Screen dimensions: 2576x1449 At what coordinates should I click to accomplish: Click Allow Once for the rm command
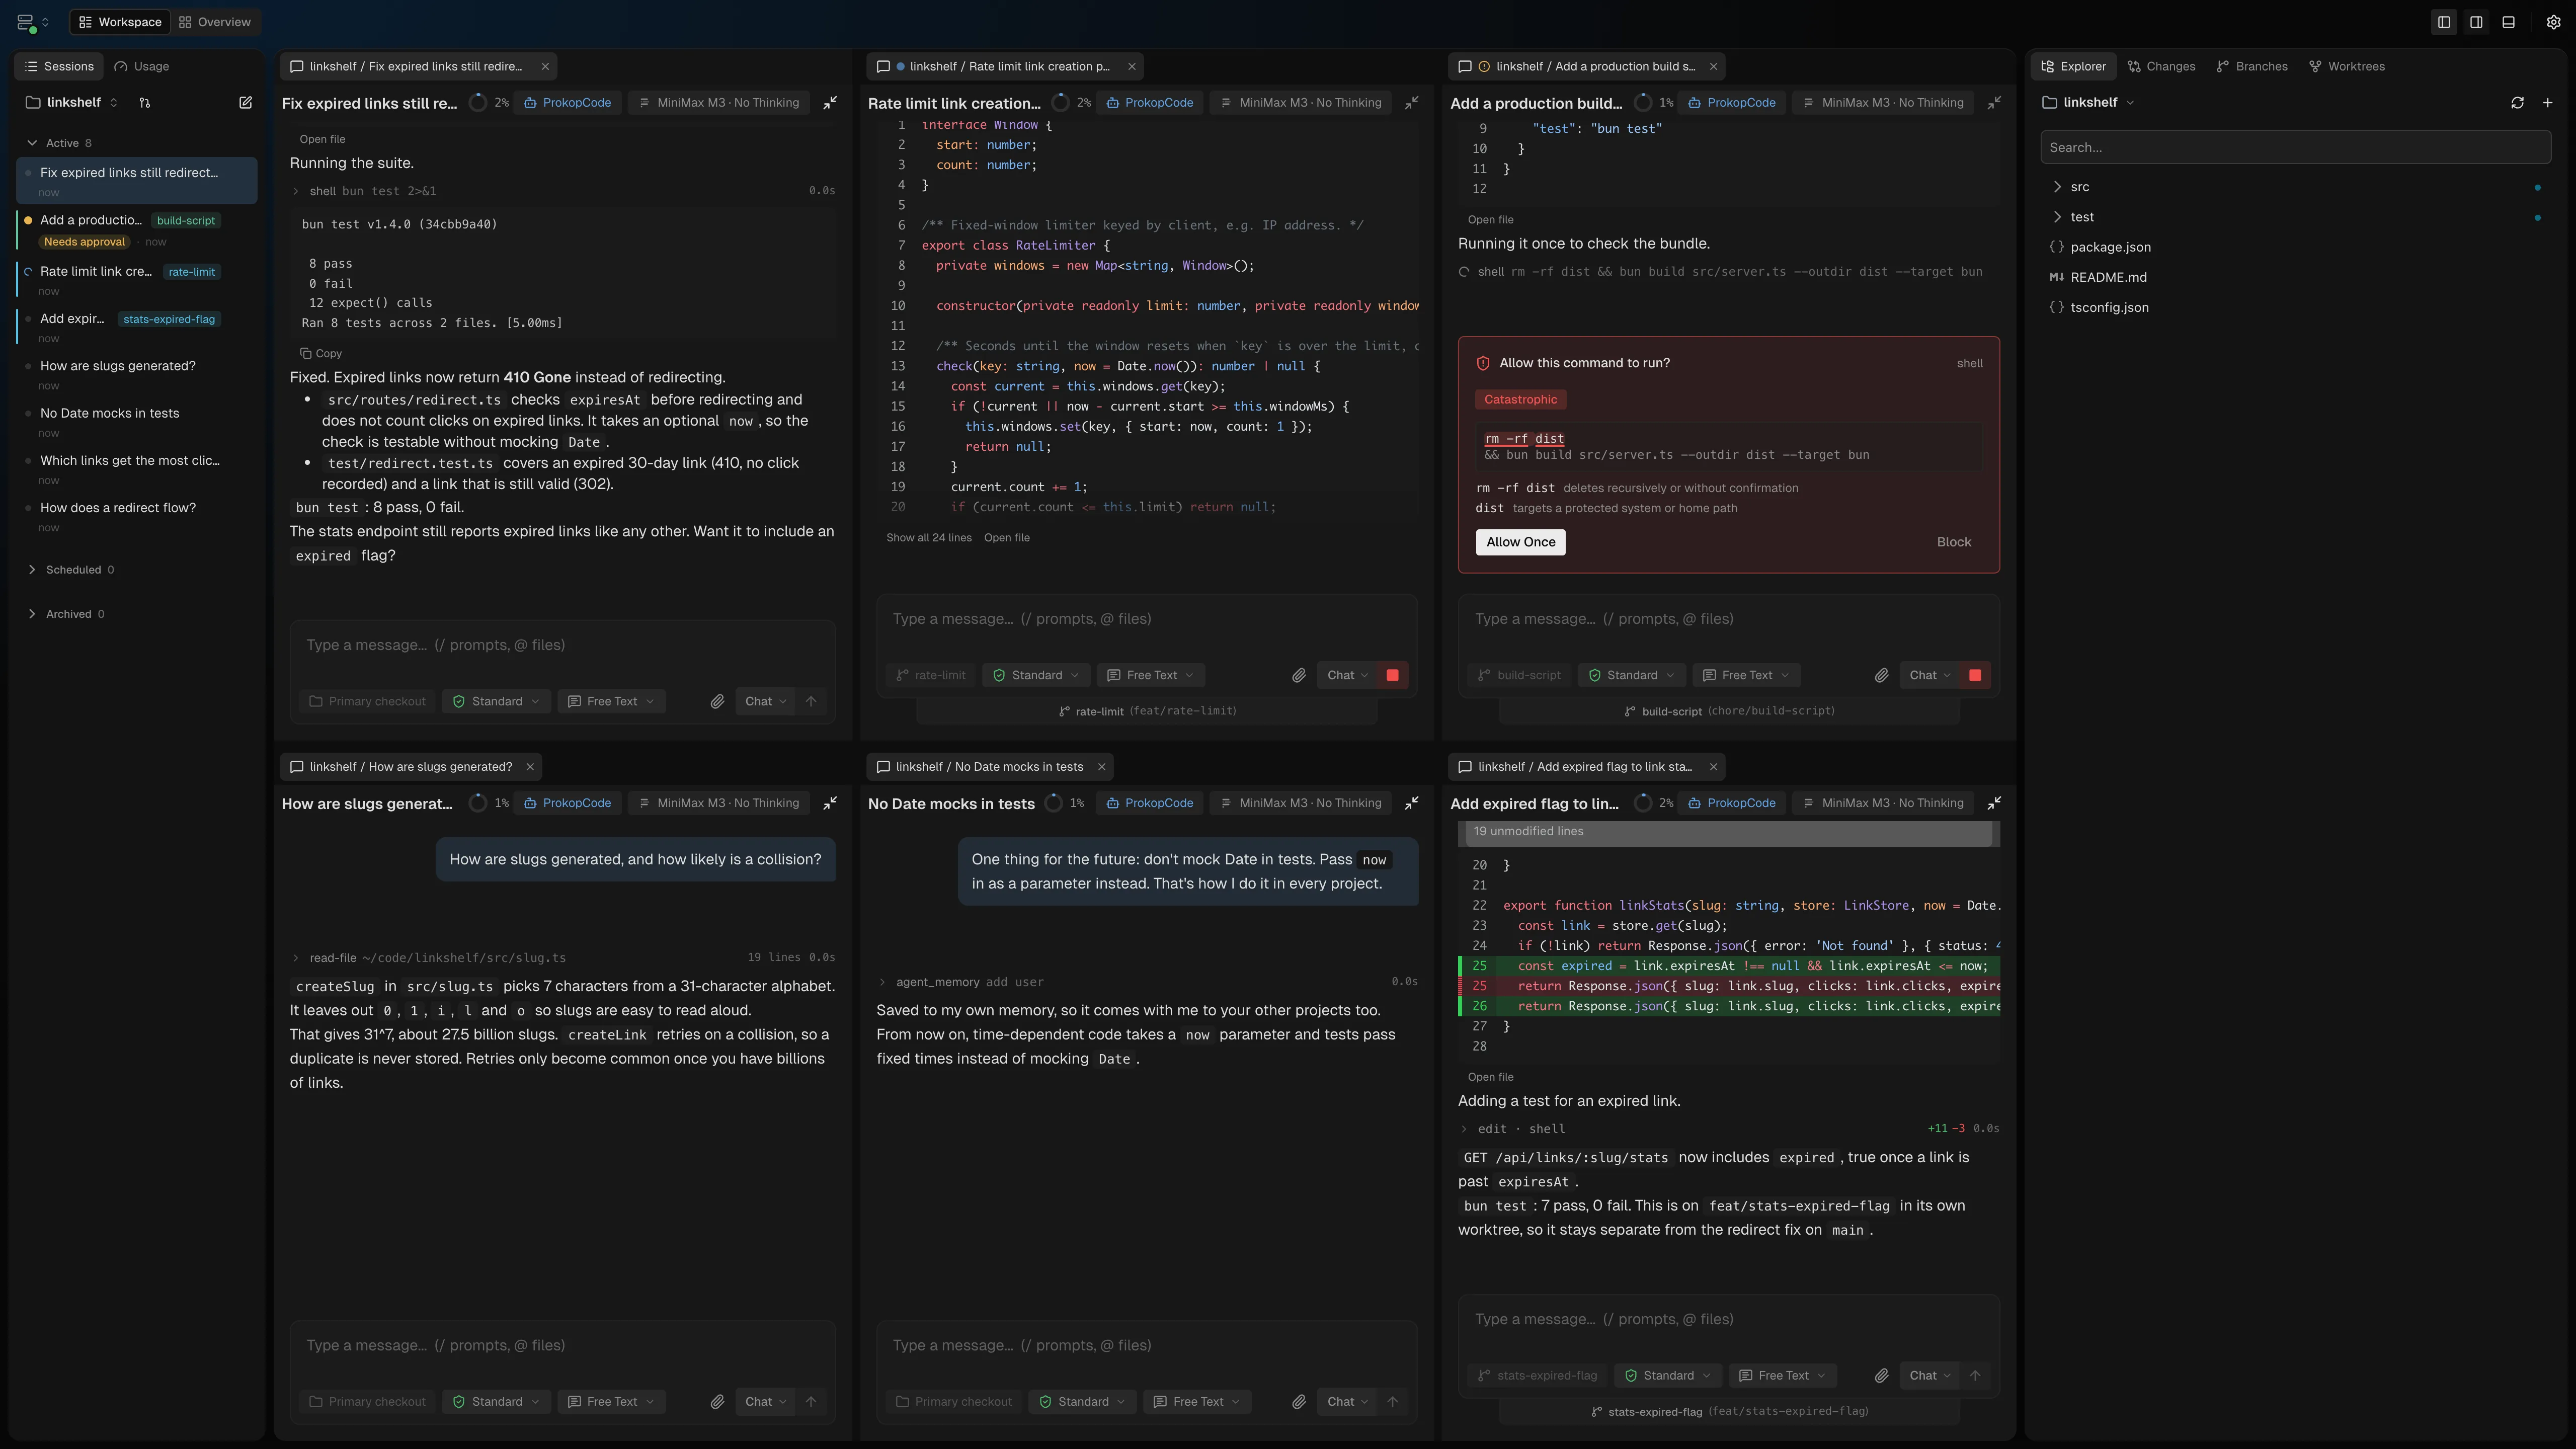point(1521,542)
